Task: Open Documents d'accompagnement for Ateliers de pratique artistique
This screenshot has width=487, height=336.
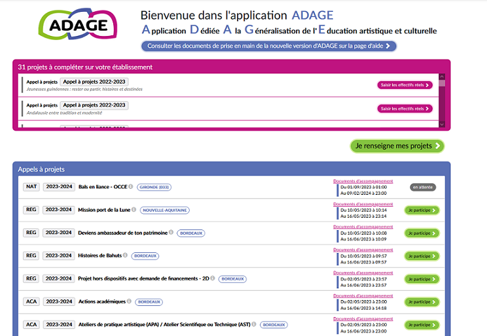Action: click(x=363, y=318)
